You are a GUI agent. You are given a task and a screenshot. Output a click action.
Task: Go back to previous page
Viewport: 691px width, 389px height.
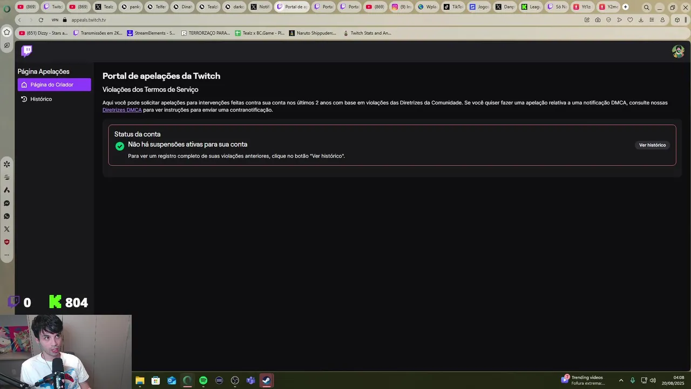[x=19, y=20]
